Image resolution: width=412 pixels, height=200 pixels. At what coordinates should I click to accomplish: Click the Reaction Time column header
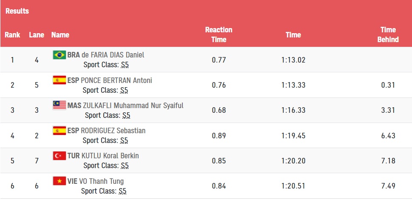219,35
